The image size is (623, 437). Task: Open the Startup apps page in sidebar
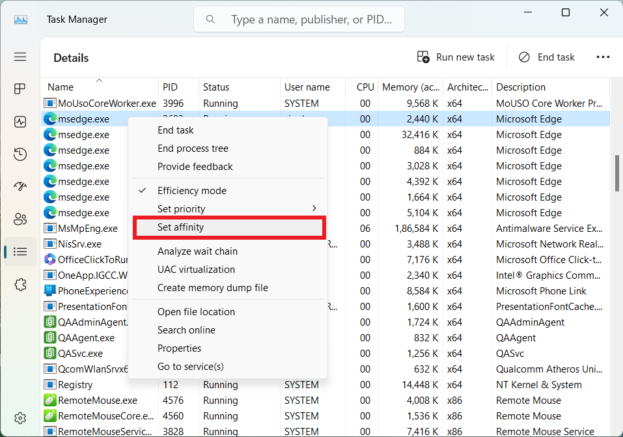click(x=20, y=186)
